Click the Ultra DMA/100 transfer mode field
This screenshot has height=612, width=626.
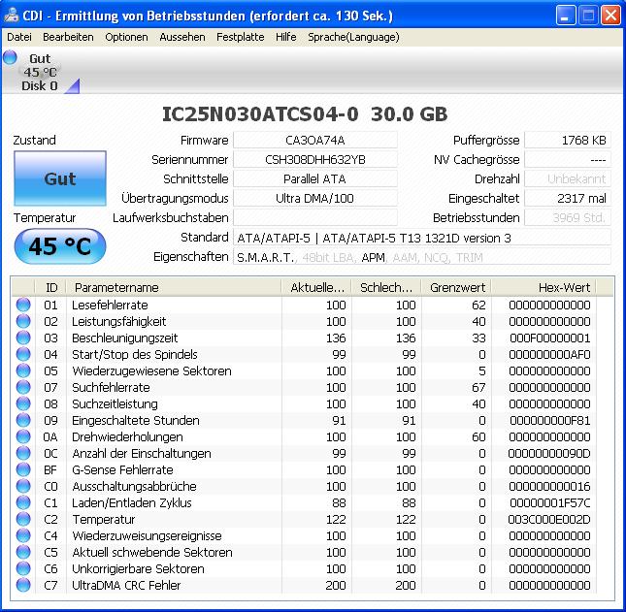[x=315, y=198]
